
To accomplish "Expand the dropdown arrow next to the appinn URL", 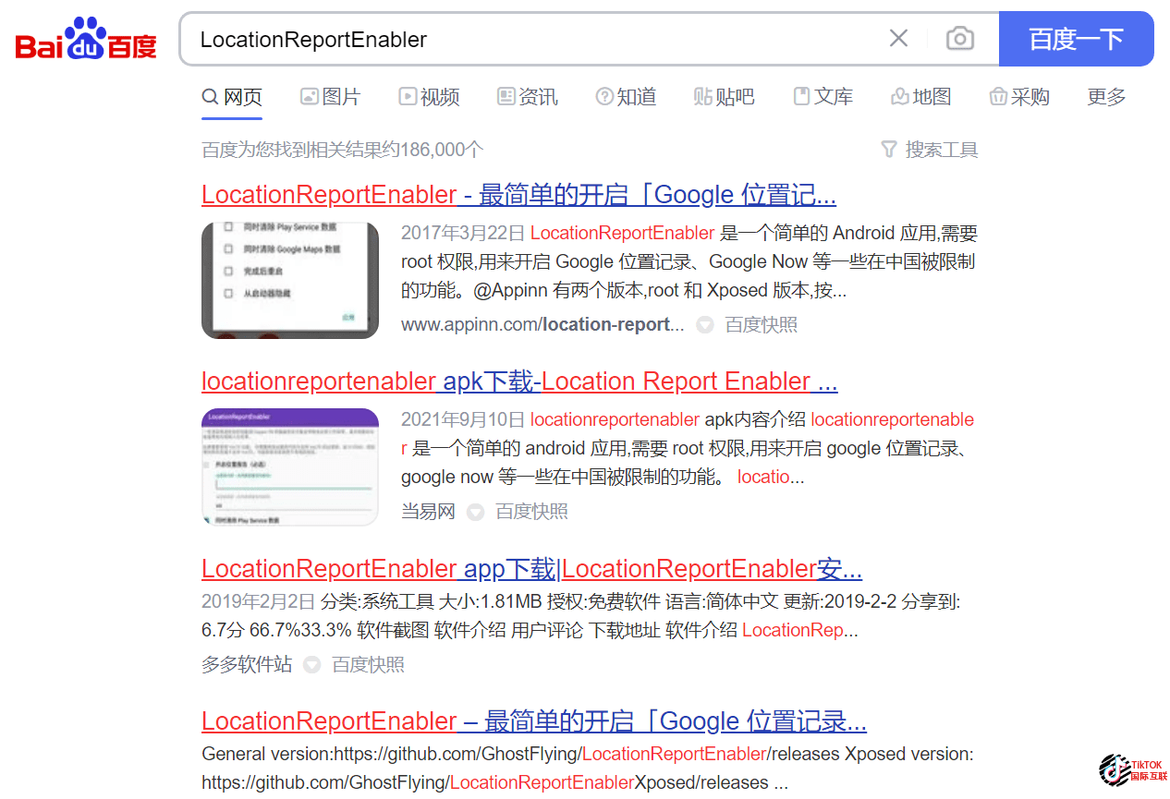I will coord(705,325).
